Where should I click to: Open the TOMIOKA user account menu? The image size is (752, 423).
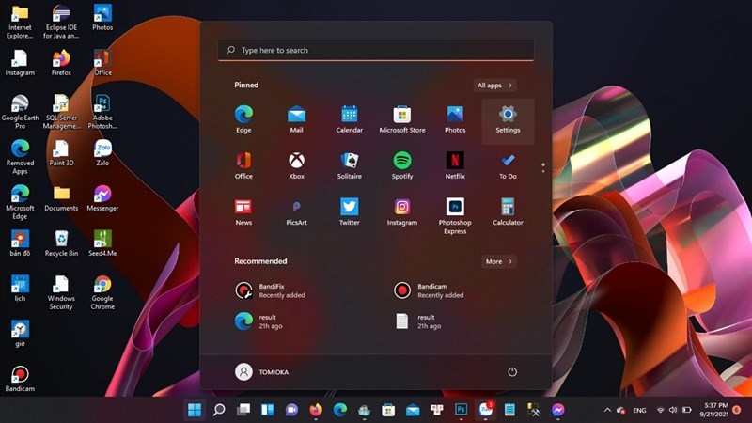[x=262, y=372]
